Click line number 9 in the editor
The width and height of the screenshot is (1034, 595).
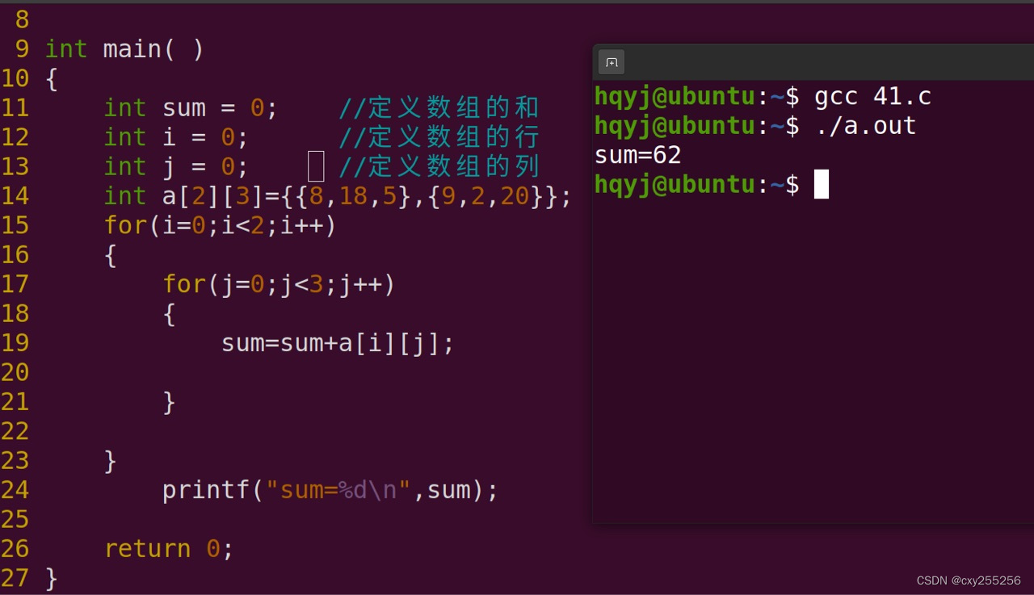[x=22, y=49]
